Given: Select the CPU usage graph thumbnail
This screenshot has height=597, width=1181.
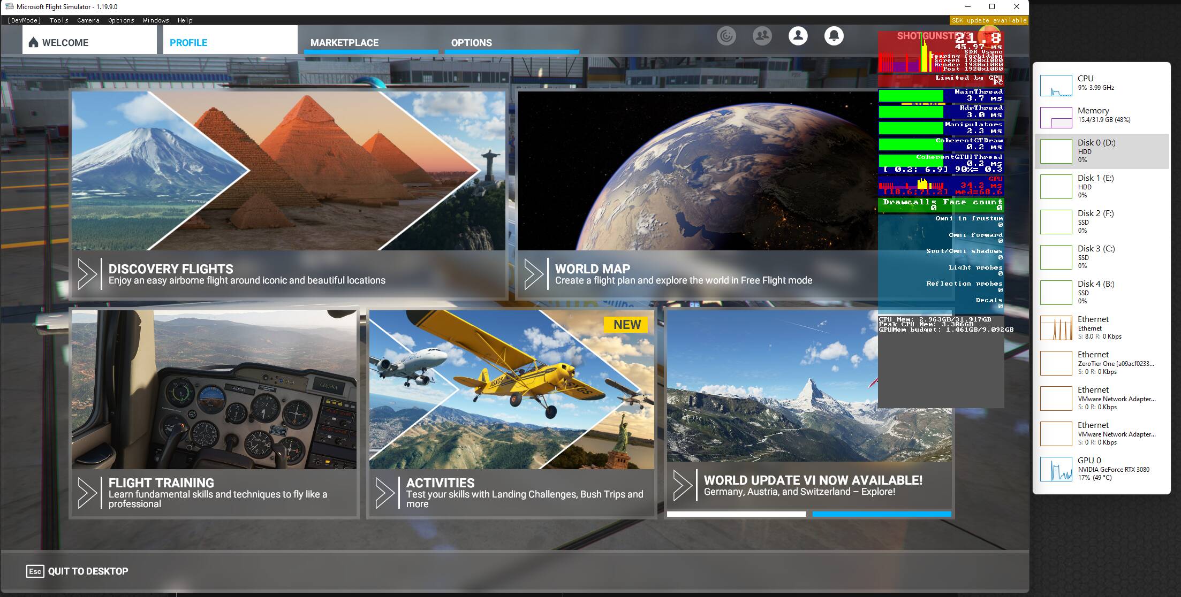Looking at the screenshot, I should coord(1056,86).
